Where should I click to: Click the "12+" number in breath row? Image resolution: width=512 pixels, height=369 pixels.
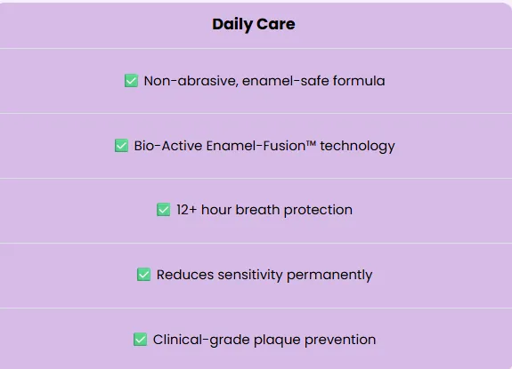187,210
